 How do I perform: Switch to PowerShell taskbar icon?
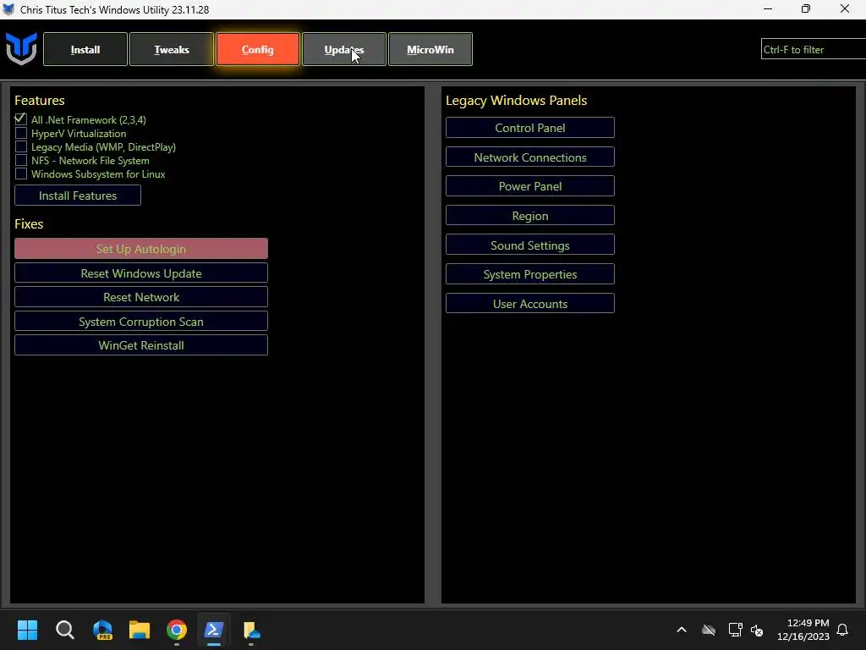[x=214, y=630]
